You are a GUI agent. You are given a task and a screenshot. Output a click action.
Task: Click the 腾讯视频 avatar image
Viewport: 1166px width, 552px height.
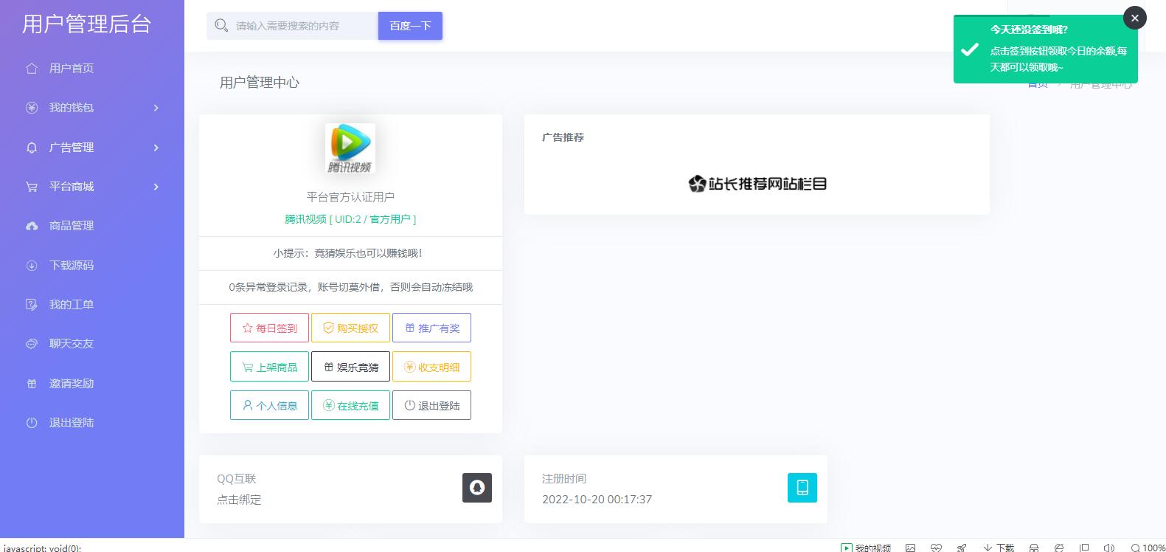coord(350,148)
